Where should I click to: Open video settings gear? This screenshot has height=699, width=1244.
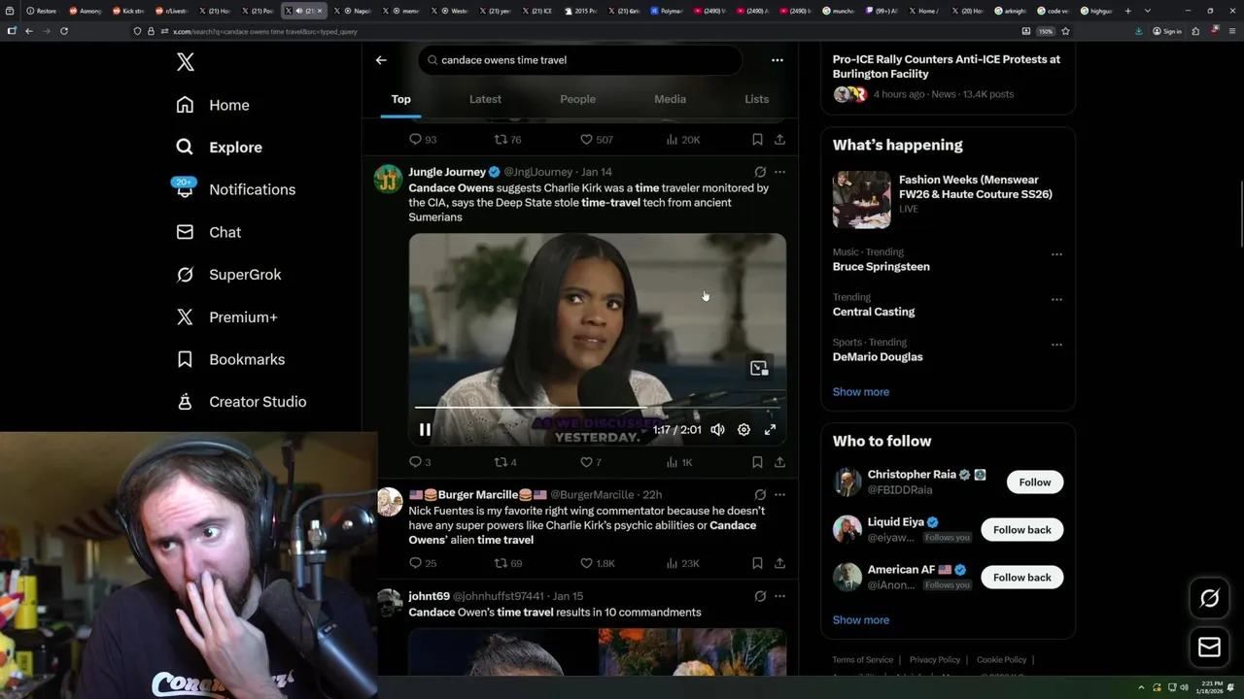coord(743,429)
